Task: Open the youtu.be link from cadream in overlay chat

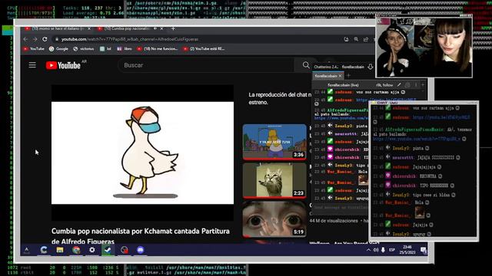Action: [441, 117]
